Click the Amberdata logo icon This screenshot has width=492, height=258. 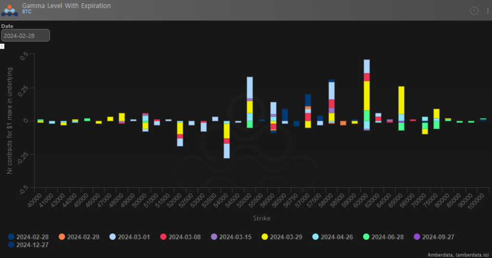pos(10,10)
